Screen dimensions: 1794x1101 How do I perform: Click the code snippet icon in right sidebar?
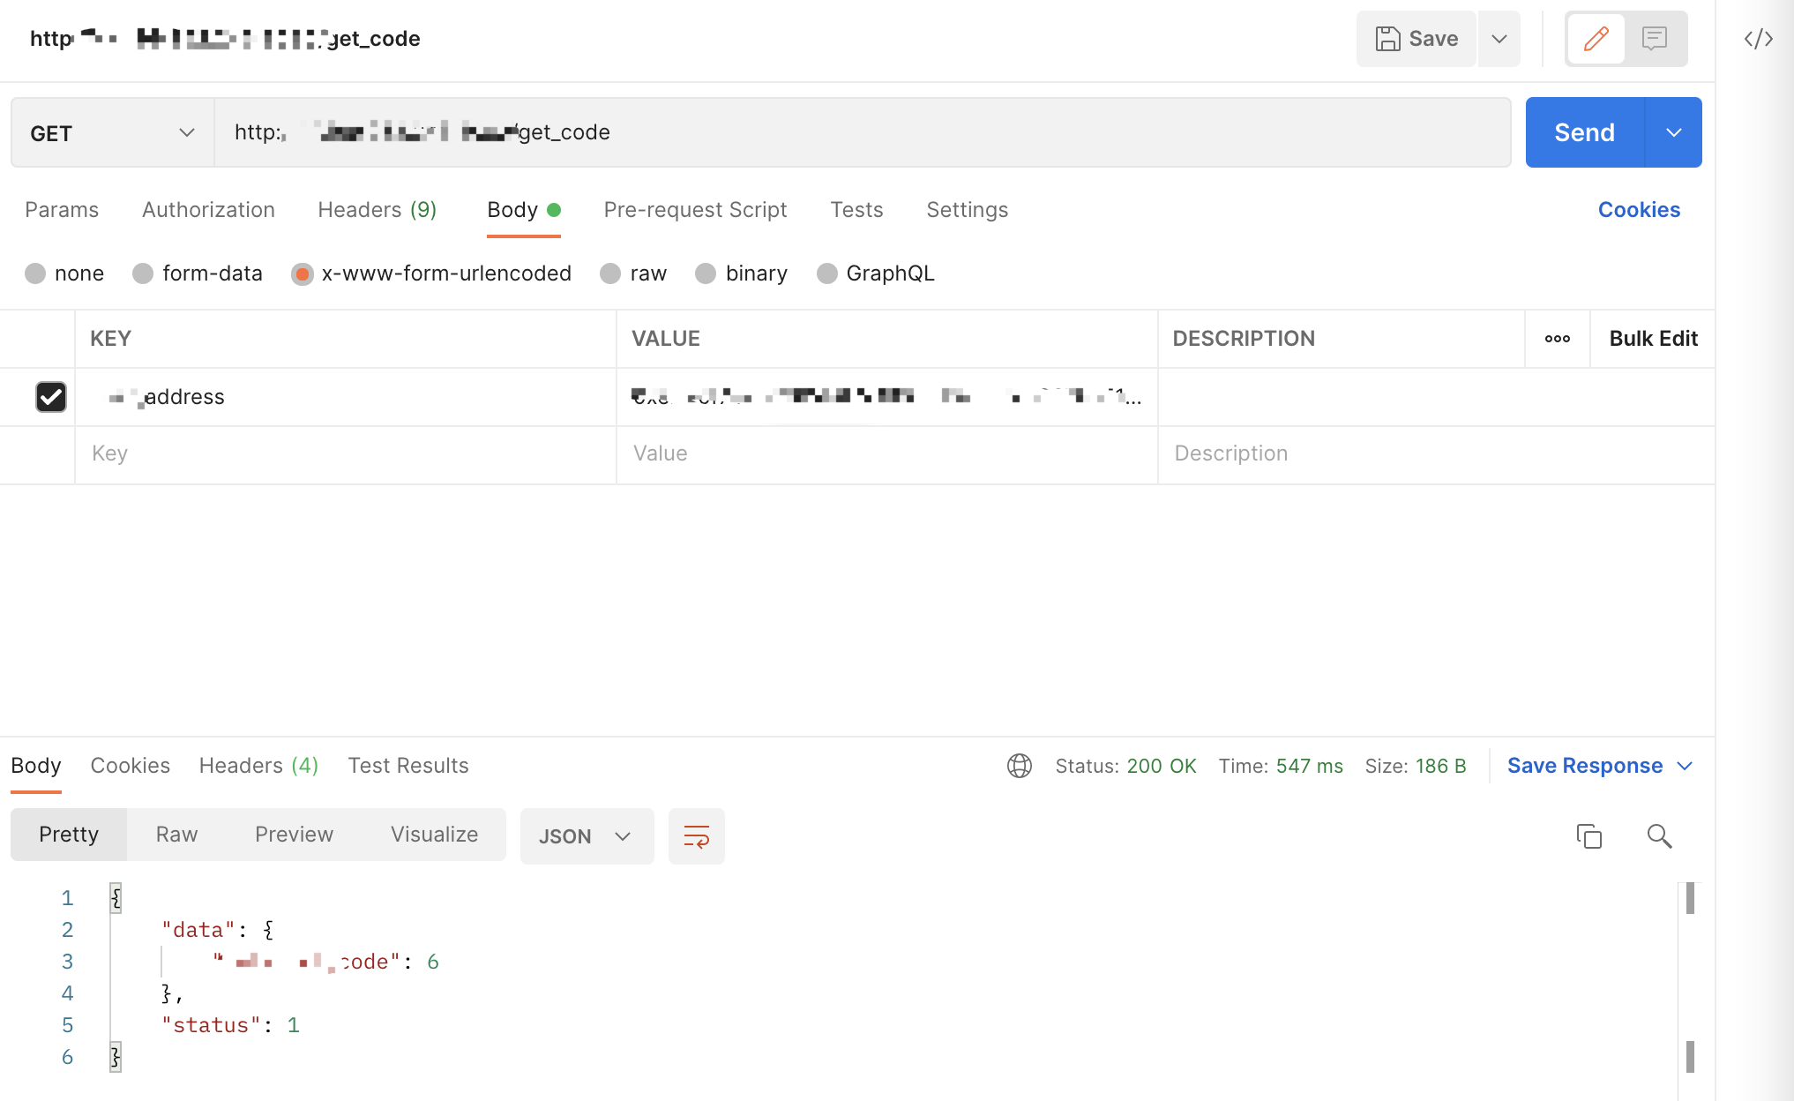coord(1758,39)
